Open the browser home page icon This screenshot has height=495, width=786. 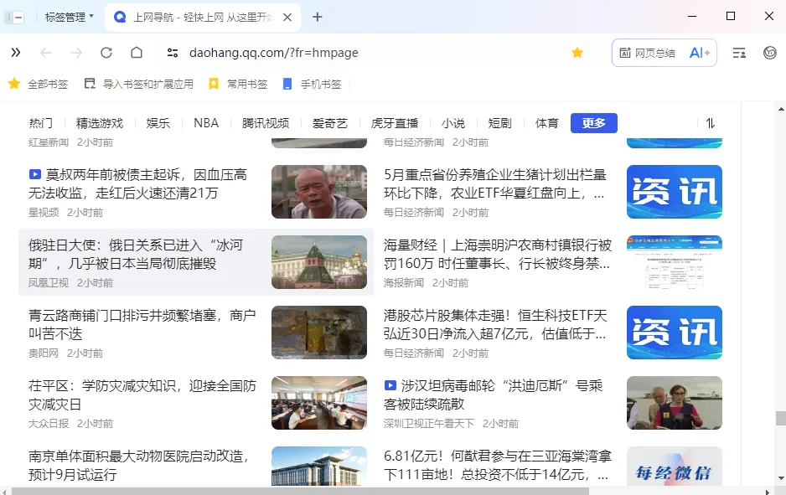(137, 53)
